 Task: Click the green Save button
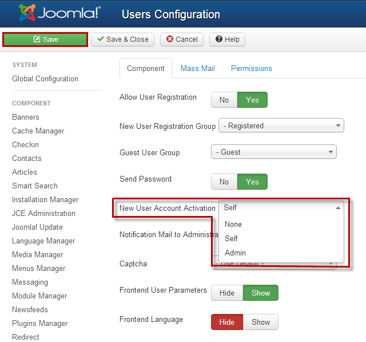45,40
